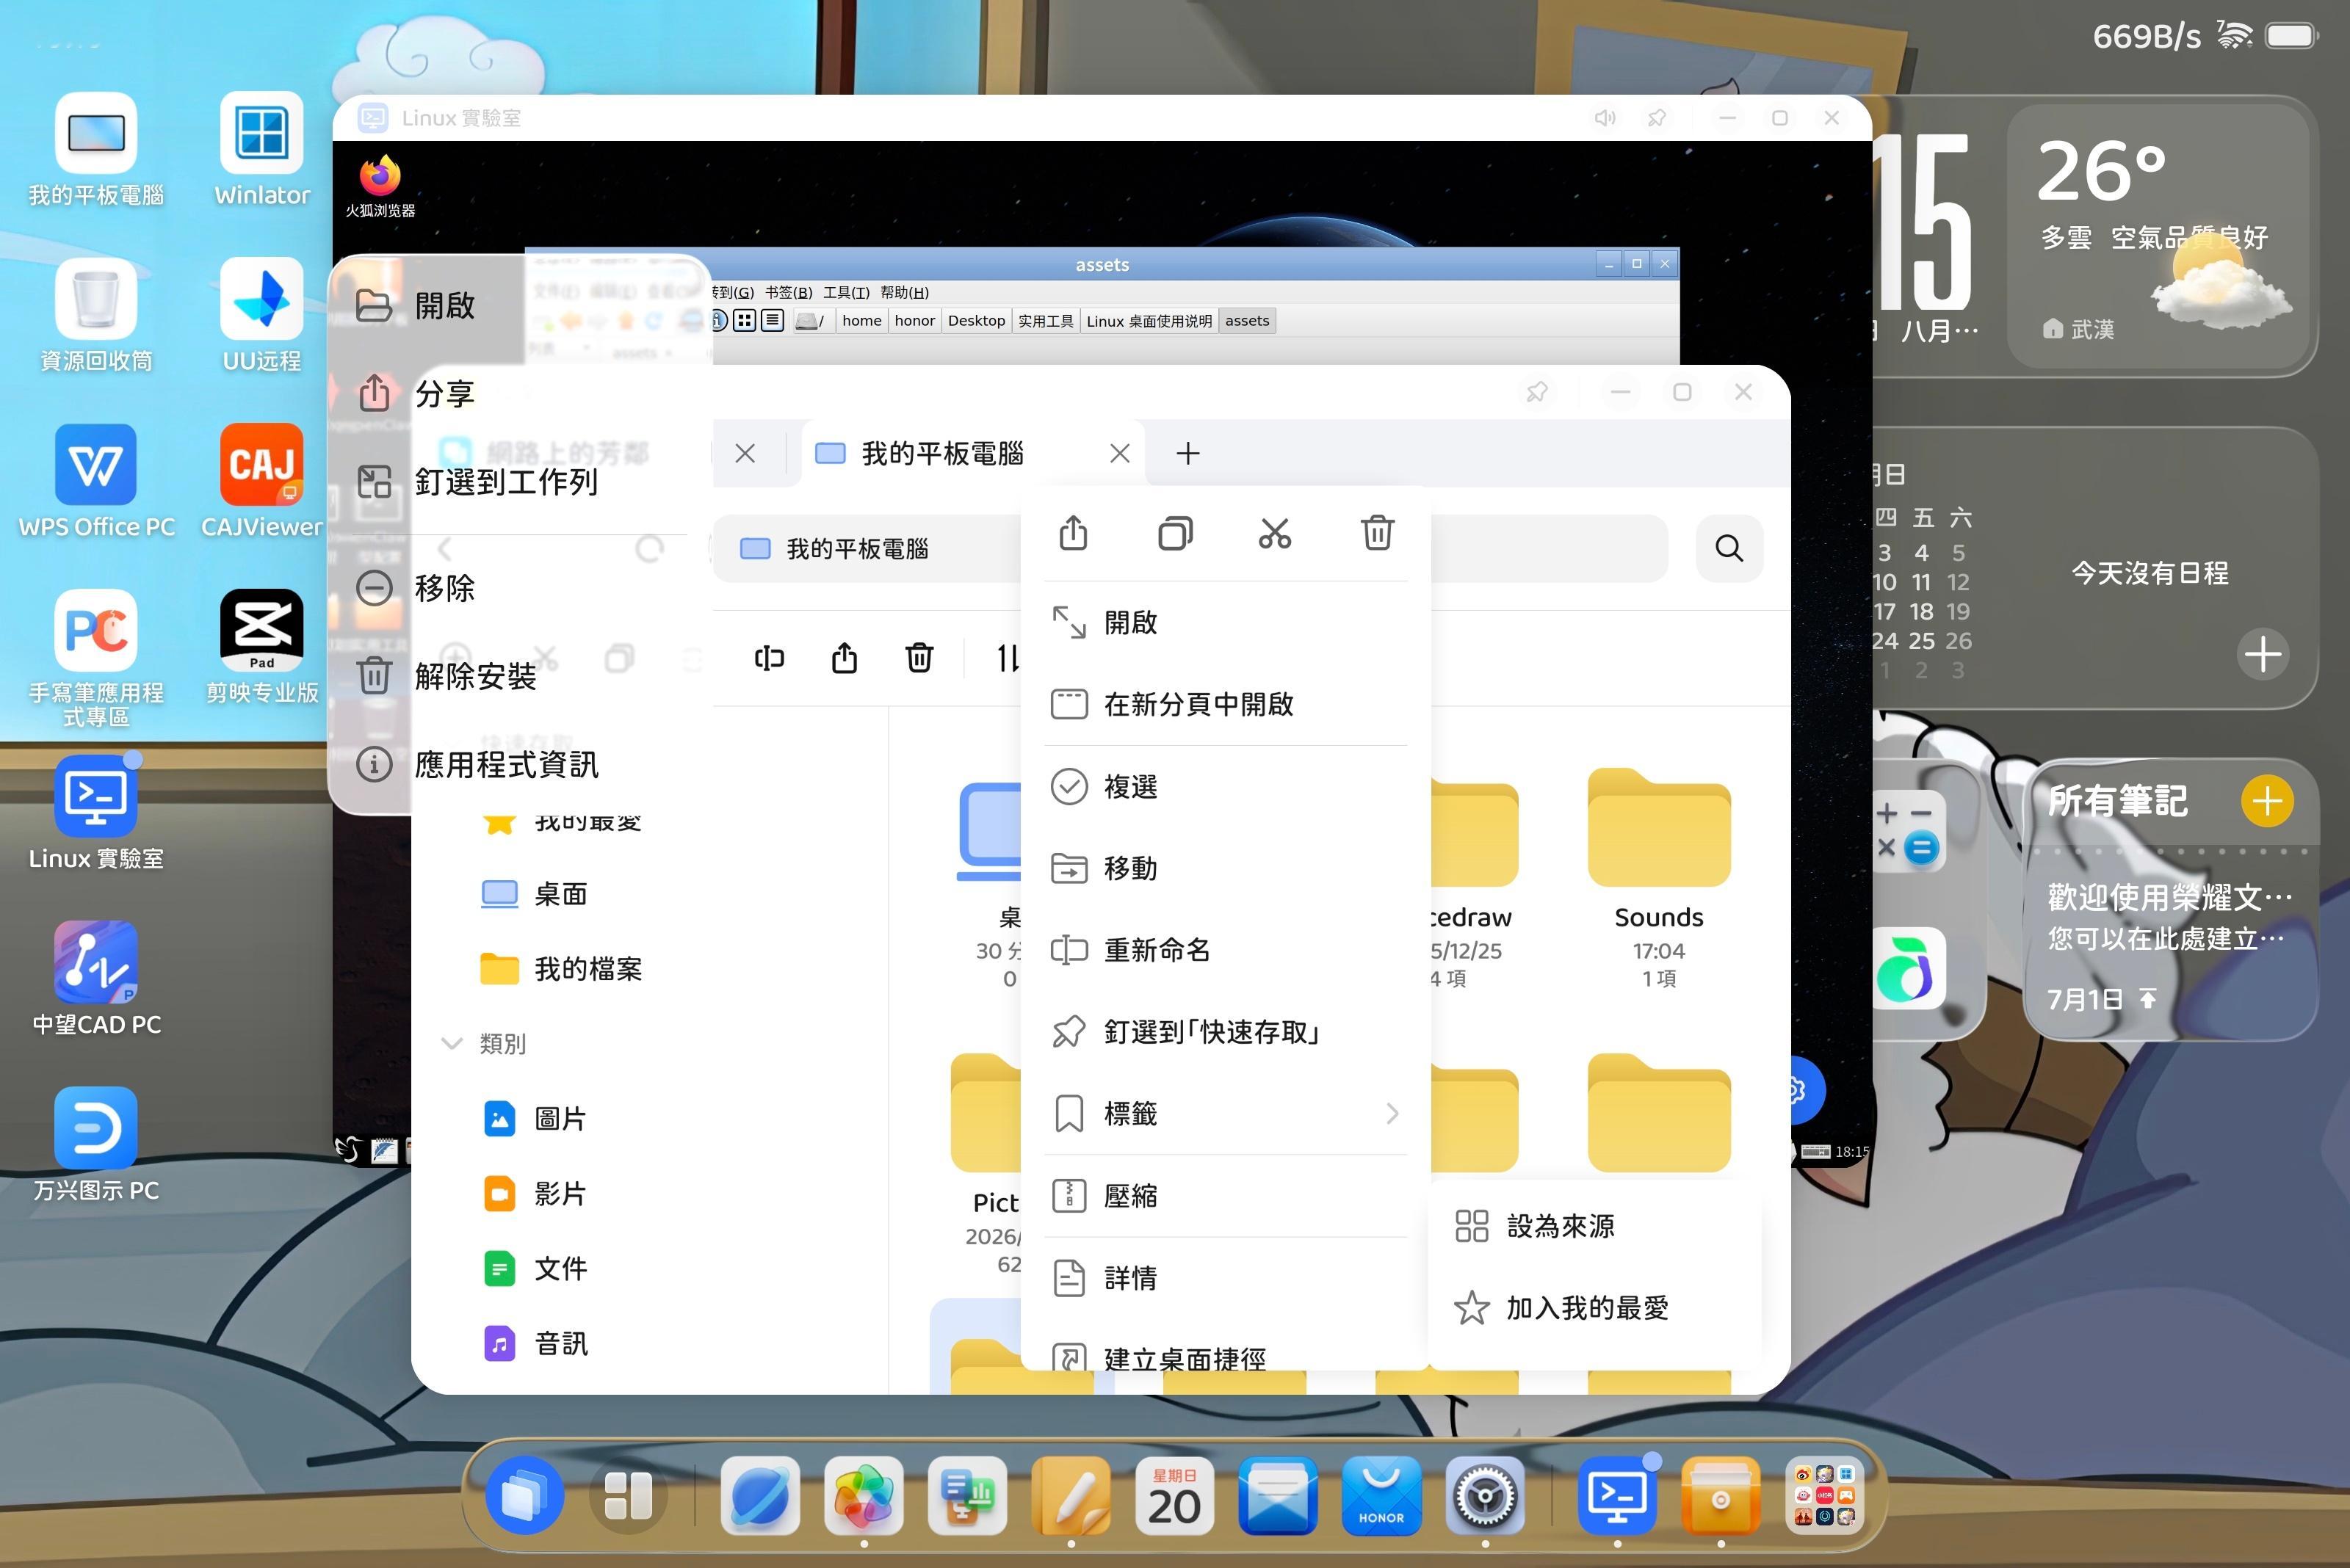This screenshot has width=2350, height=1568.
Task: Select 移動 in context menu
Action: (1226, 868)
